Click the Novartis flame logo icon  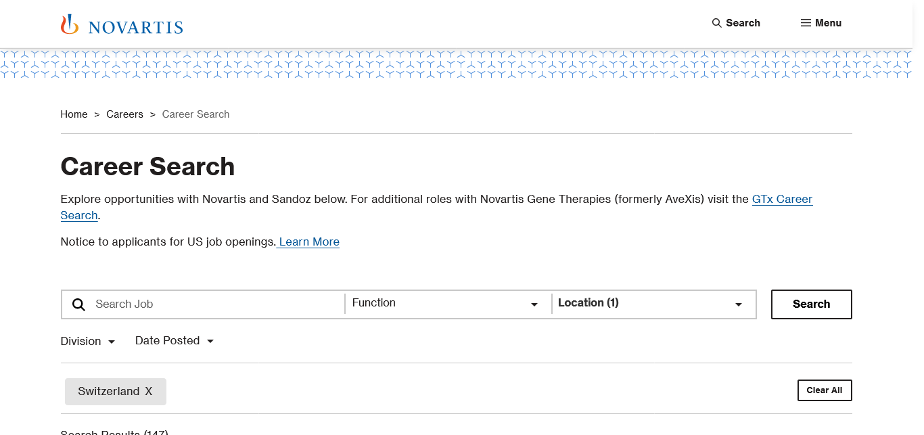coord(70,24)
